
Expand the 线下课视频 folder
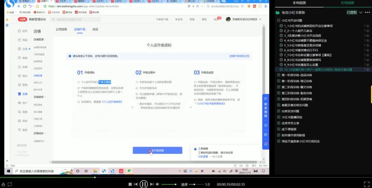pos(278,129)
